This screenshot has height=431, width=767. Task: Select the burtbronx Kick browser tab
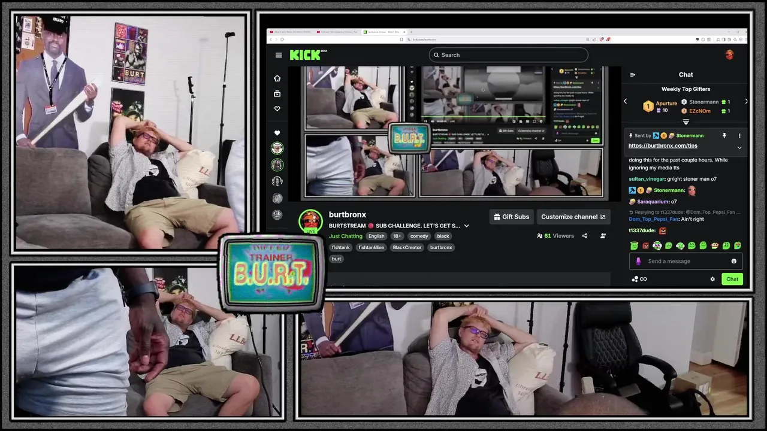click(x=384, y=32)
